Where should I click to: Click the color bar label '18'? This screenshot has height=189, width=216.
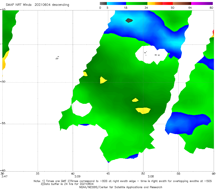pos(126,8)
